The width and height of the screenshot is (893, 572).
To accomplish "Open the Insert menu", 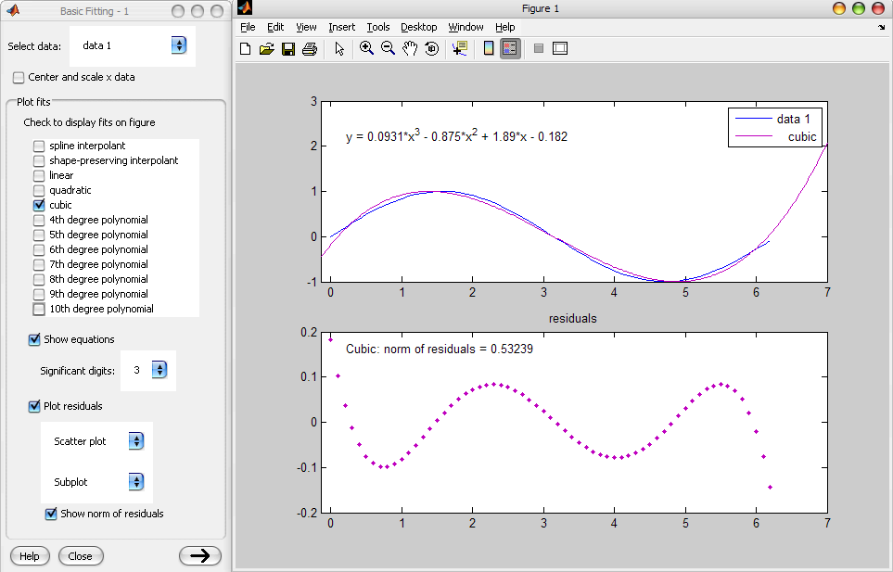I will [x=341, y=27].
